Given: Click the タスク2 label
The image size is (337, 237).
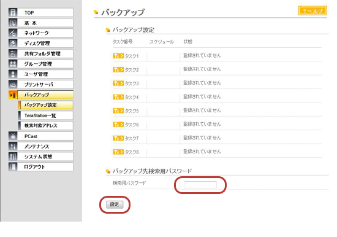Looking at the screenshot, I should (132, 70).
